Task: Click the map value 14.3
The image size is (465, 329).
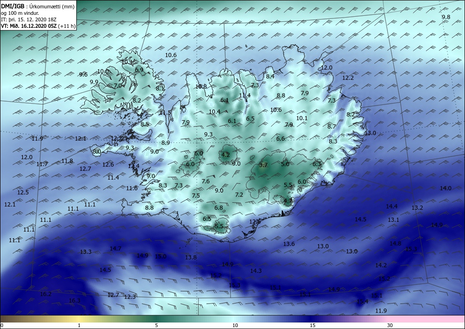Action: click(x=256, y=271)
